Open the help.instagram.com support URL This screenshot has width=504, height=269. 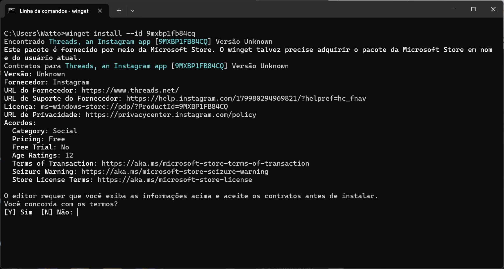(246, 98)
